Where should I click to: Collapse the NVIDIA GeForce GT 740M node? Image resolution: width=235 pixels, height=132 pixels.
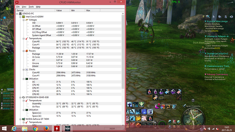(x=20, y=119)
